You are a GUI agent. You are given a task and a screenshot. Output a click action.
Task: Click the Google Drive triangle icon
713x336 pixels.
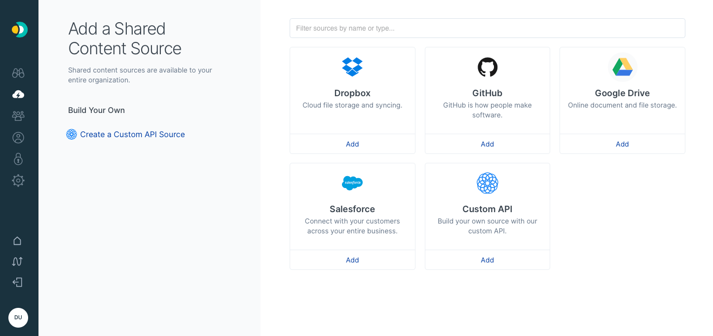click(x=622, y=67)
